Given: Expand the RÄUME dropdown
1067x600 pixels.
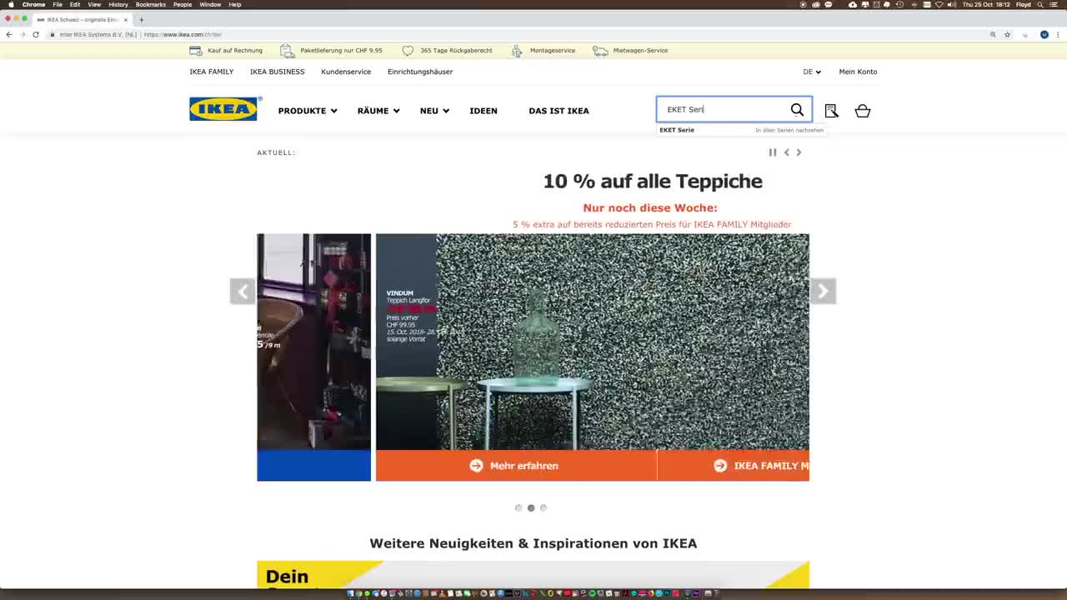Looking at the screenshot, I should pyautogui.click(x=378, y=111).
